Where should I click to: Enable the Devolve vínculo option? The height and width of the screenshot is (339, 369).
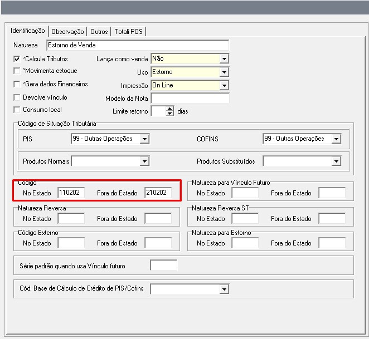point(17,97)
